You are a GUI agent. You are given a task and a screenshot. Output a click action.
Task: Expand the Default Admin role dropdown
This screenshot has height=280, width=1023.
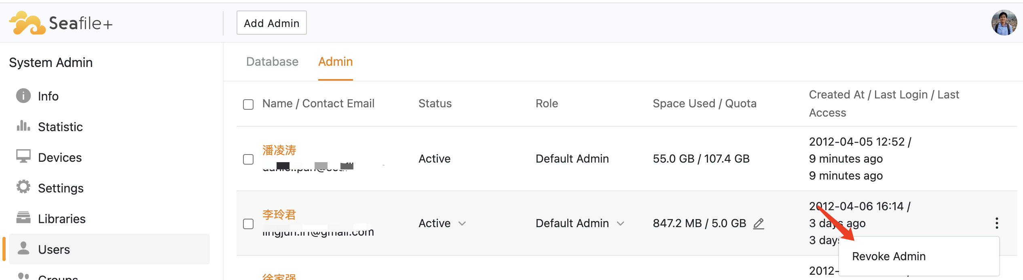point(620,224)
